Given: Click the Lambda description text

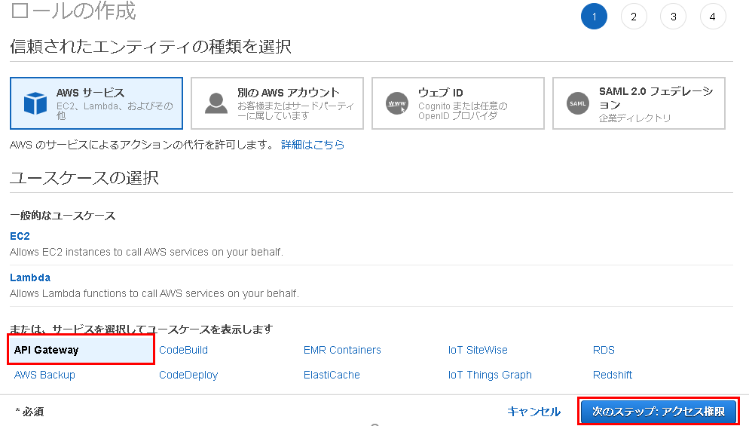Looking at the screenshot, I should point(154,293).
